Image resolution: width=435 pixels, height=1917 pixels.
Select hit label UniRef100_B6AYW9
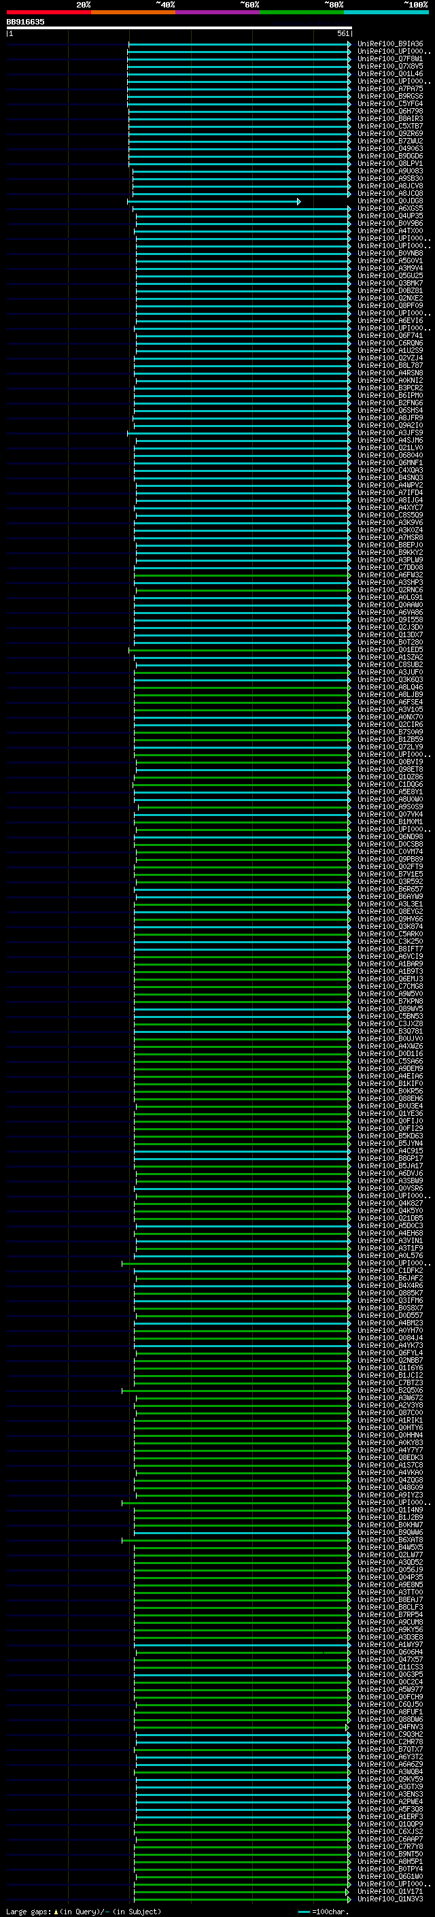click(x=390, y=897)
